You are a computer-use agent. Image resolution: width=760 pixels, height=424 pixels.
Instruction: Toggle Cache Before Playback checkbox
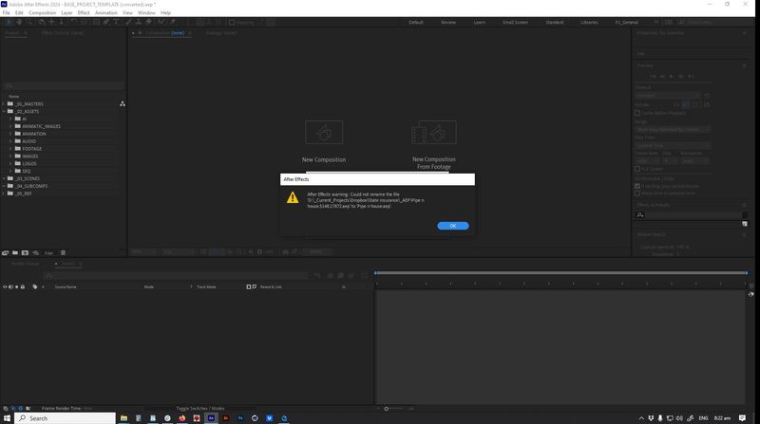[637, 113]
